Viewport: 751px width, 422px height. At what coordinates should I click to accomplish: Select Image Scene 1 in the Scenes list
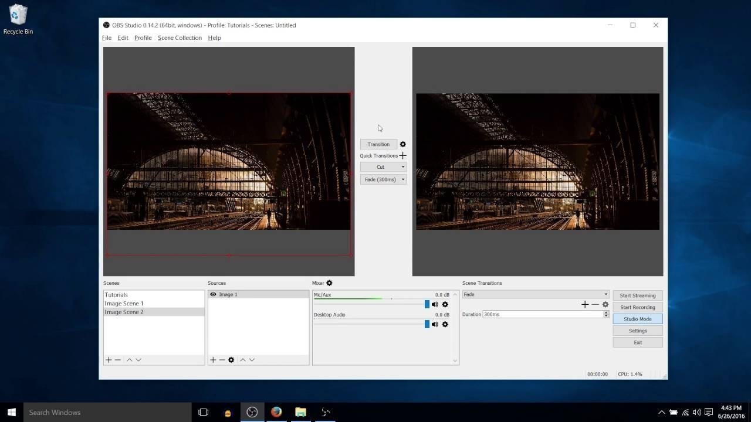(124, 303)
